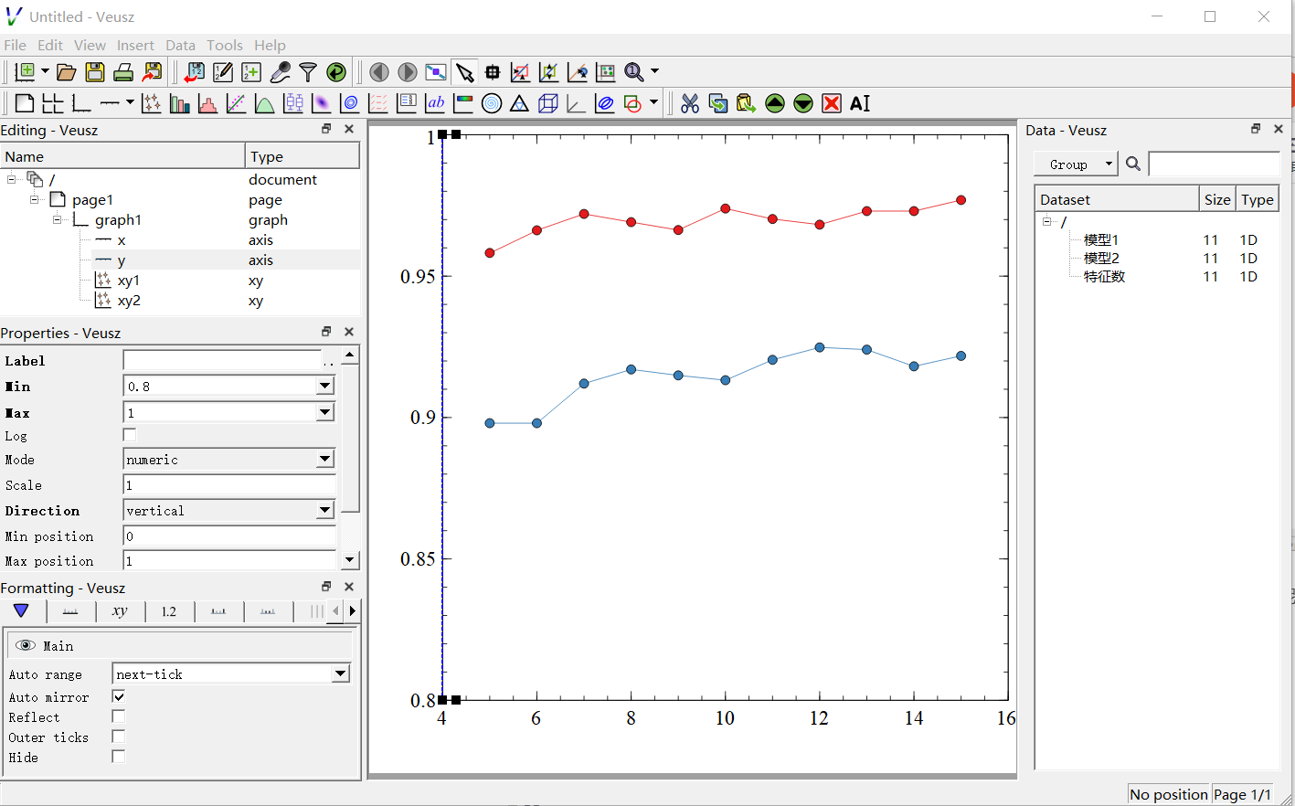The height and width of the screenshot is (806, 1295).
Task: Collapse the graph1 tree node
Action: point(57,219)
